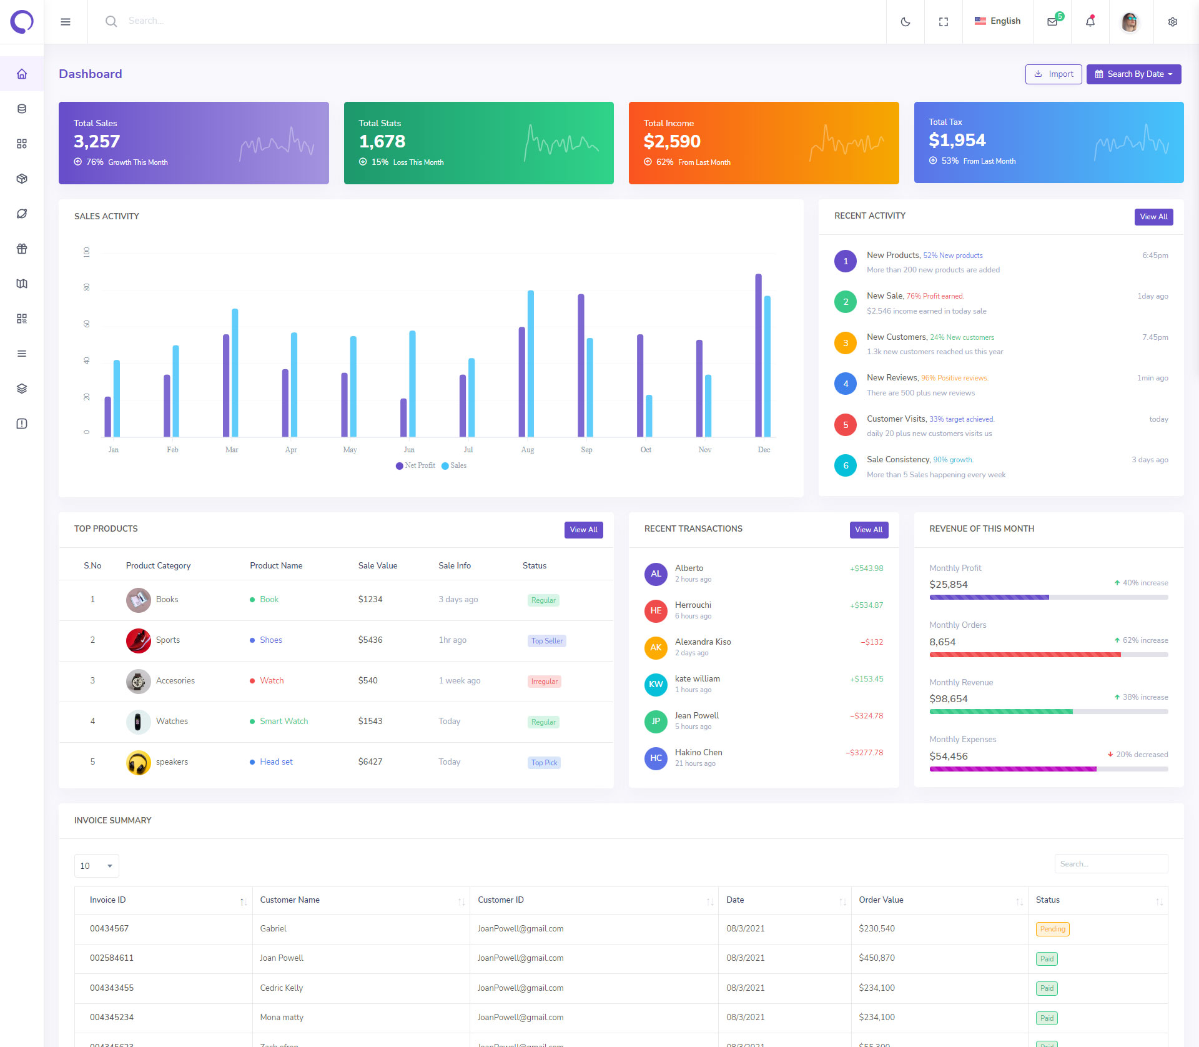The height and width of the screenshot is (1047, 1199).
Task: Open English language selector
Action: click(x=997, y=21)
